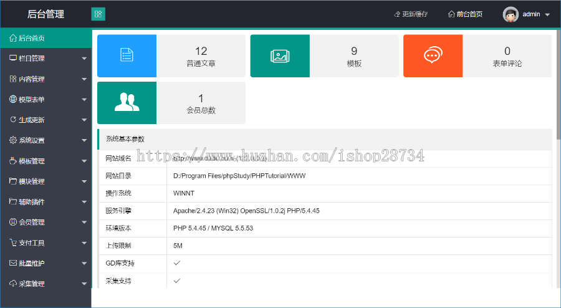Expand the 内容管理 arrow

coord(84,80)
